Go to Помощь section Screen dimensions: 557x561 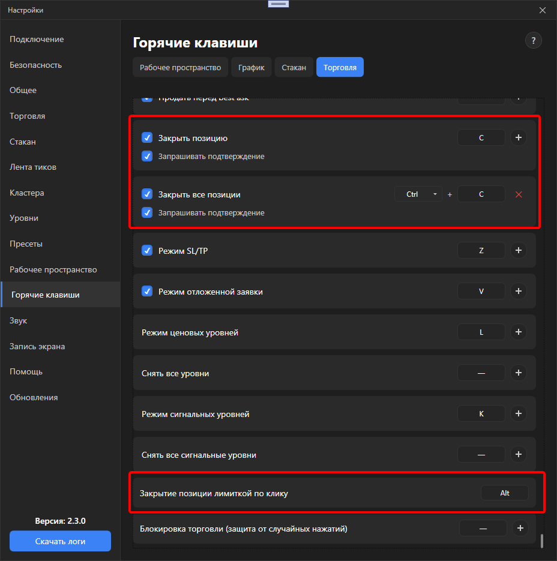[60, 372]
